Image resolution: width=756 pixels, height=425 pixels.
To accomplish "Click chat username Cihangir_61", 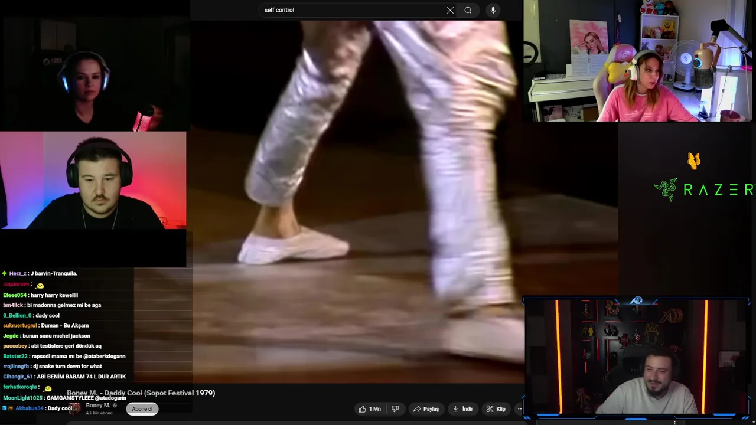I will coord(18,377).
